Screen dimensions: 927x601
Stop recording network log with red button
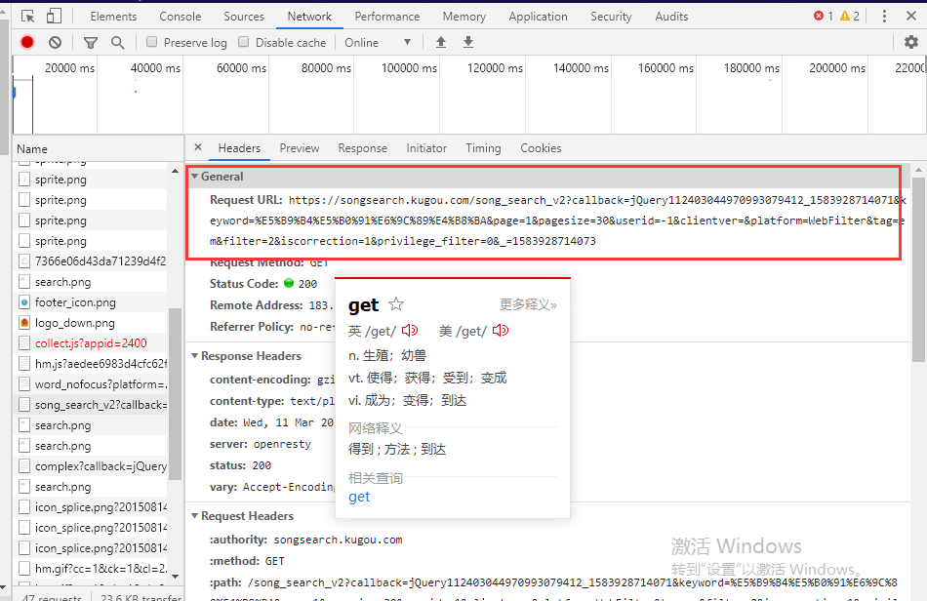(27, 42)
